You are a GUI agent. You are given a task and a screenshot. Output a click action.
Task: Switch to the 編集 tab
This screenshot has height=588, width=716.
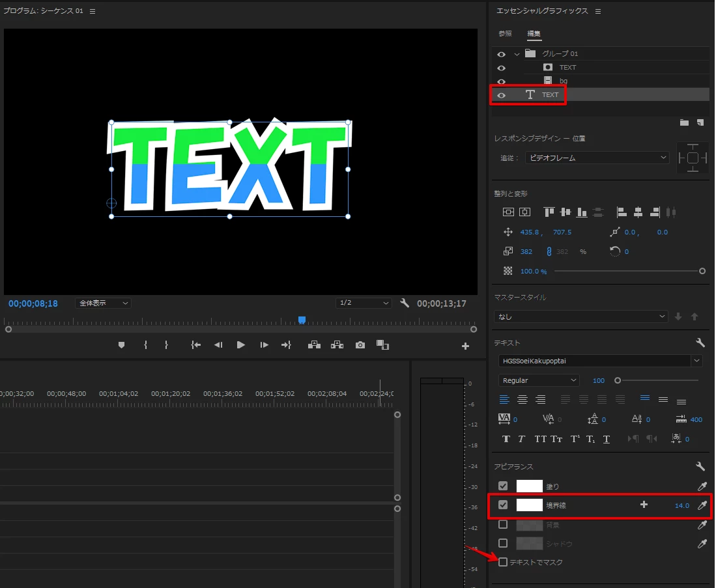click(534, 34)
